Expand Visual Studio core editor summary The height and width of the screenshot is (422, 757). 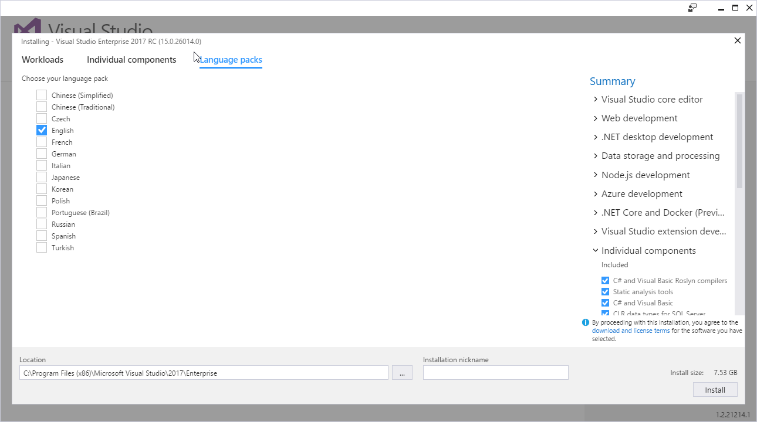tap(596, 100)
